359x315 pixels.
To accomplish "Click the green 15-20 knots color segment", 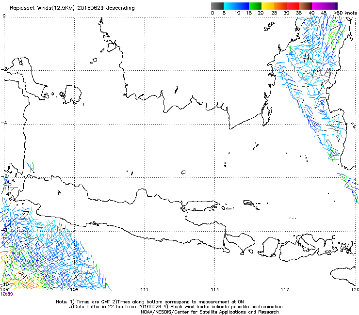I will click(255, 6).
